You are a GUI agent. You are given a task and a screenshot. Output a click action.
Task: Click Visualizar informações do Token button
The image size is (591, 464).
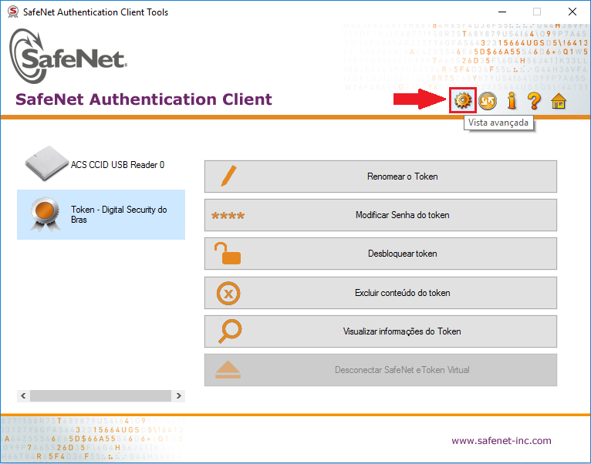(x=380, y=331)
